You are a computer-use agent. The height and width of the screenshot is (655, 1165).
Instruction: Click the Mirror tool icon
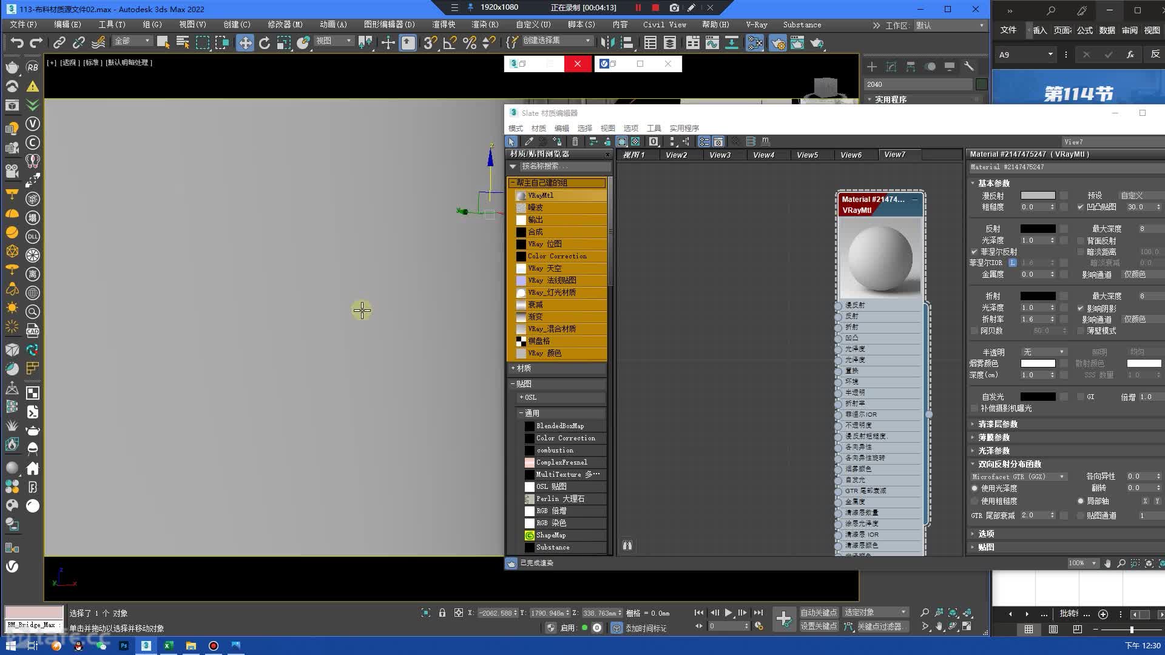607,42
